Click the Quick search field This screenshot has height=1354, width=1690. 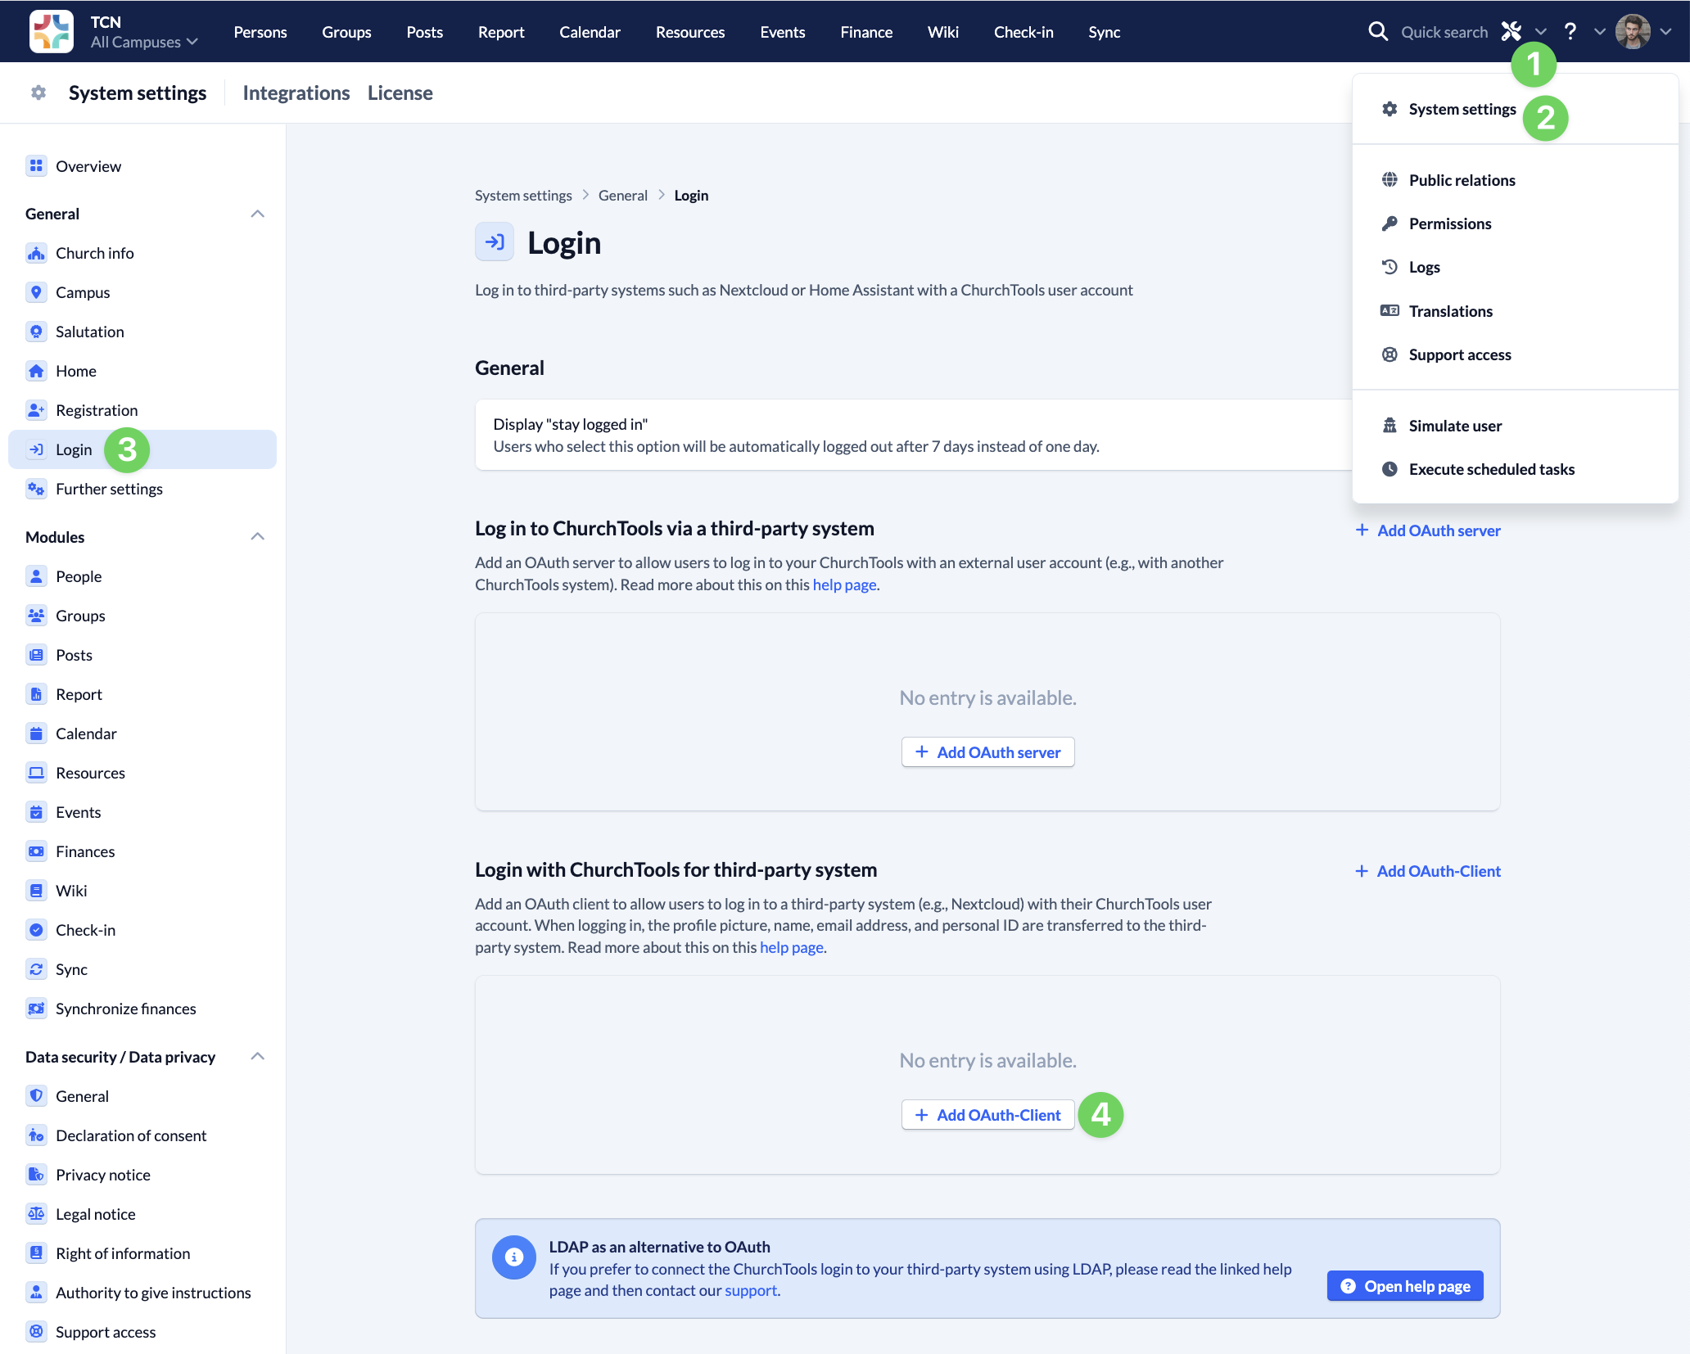click(x=1444, y=32)
